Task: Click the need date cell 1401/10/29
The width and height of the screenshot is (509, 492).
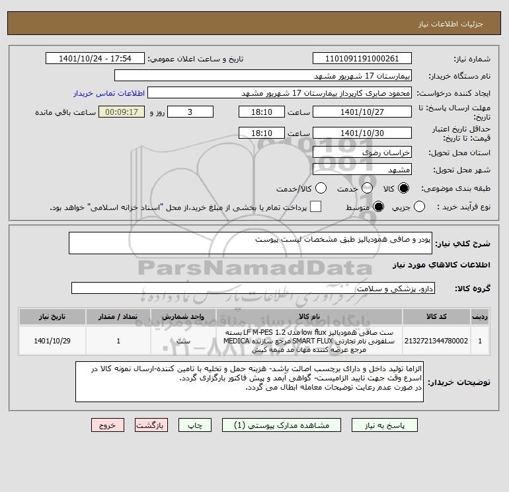Action: 52,341
